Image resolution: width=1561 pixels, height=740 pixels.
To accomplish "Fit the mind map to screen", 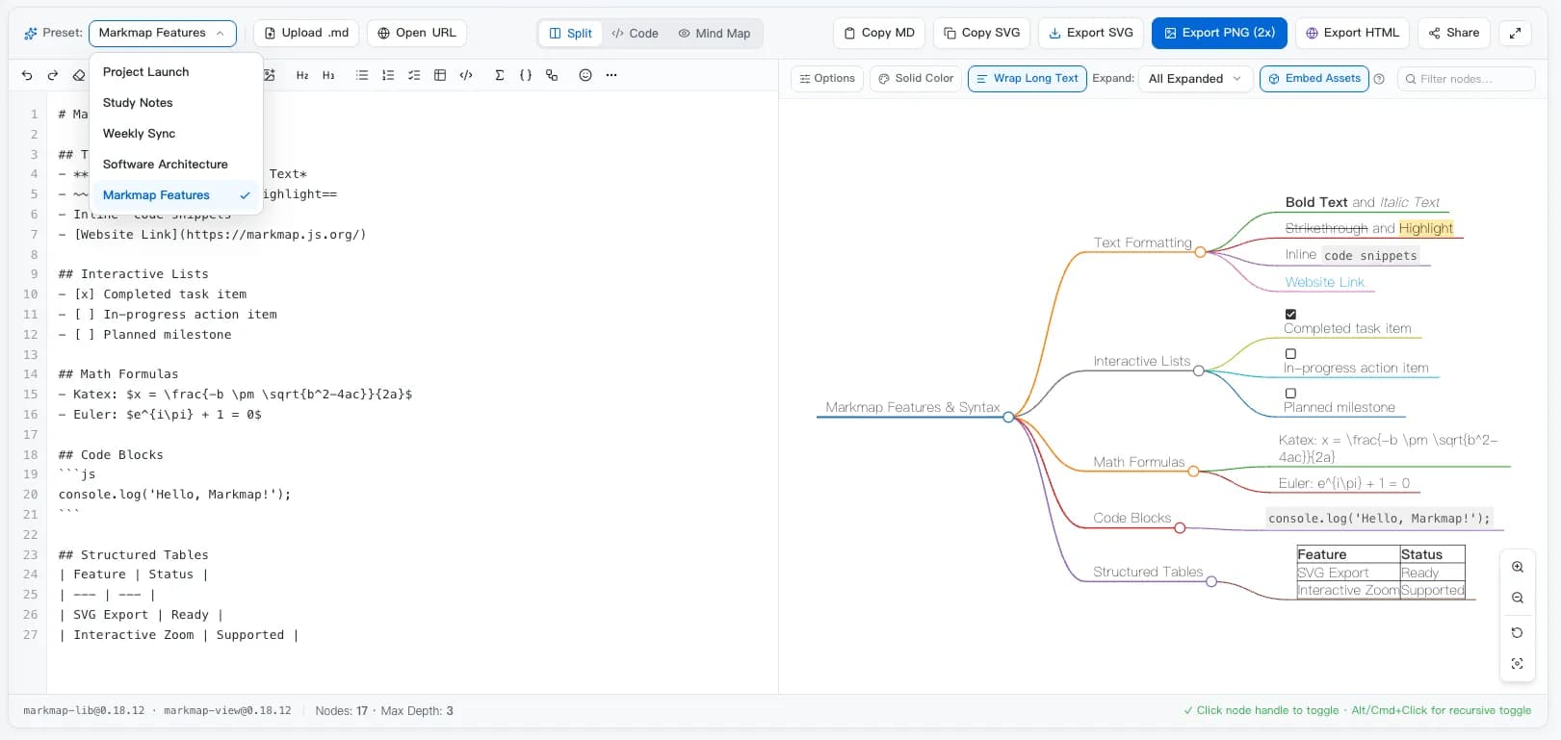I will 1518,663.
